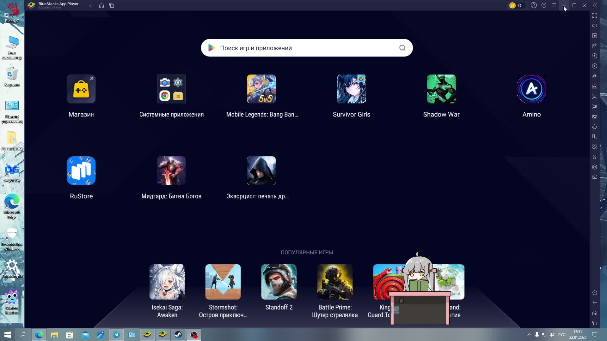Open the BlueStacks account profile
Image resolution: width=607 pixels, height=341 pixels.
[534, 5]
